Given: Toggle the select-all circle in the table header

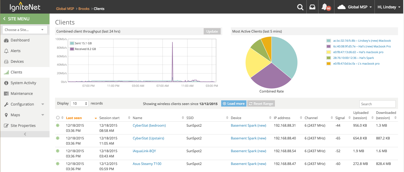Looking at the screenshot, I should pyautogui.click(x=57, y=117).
